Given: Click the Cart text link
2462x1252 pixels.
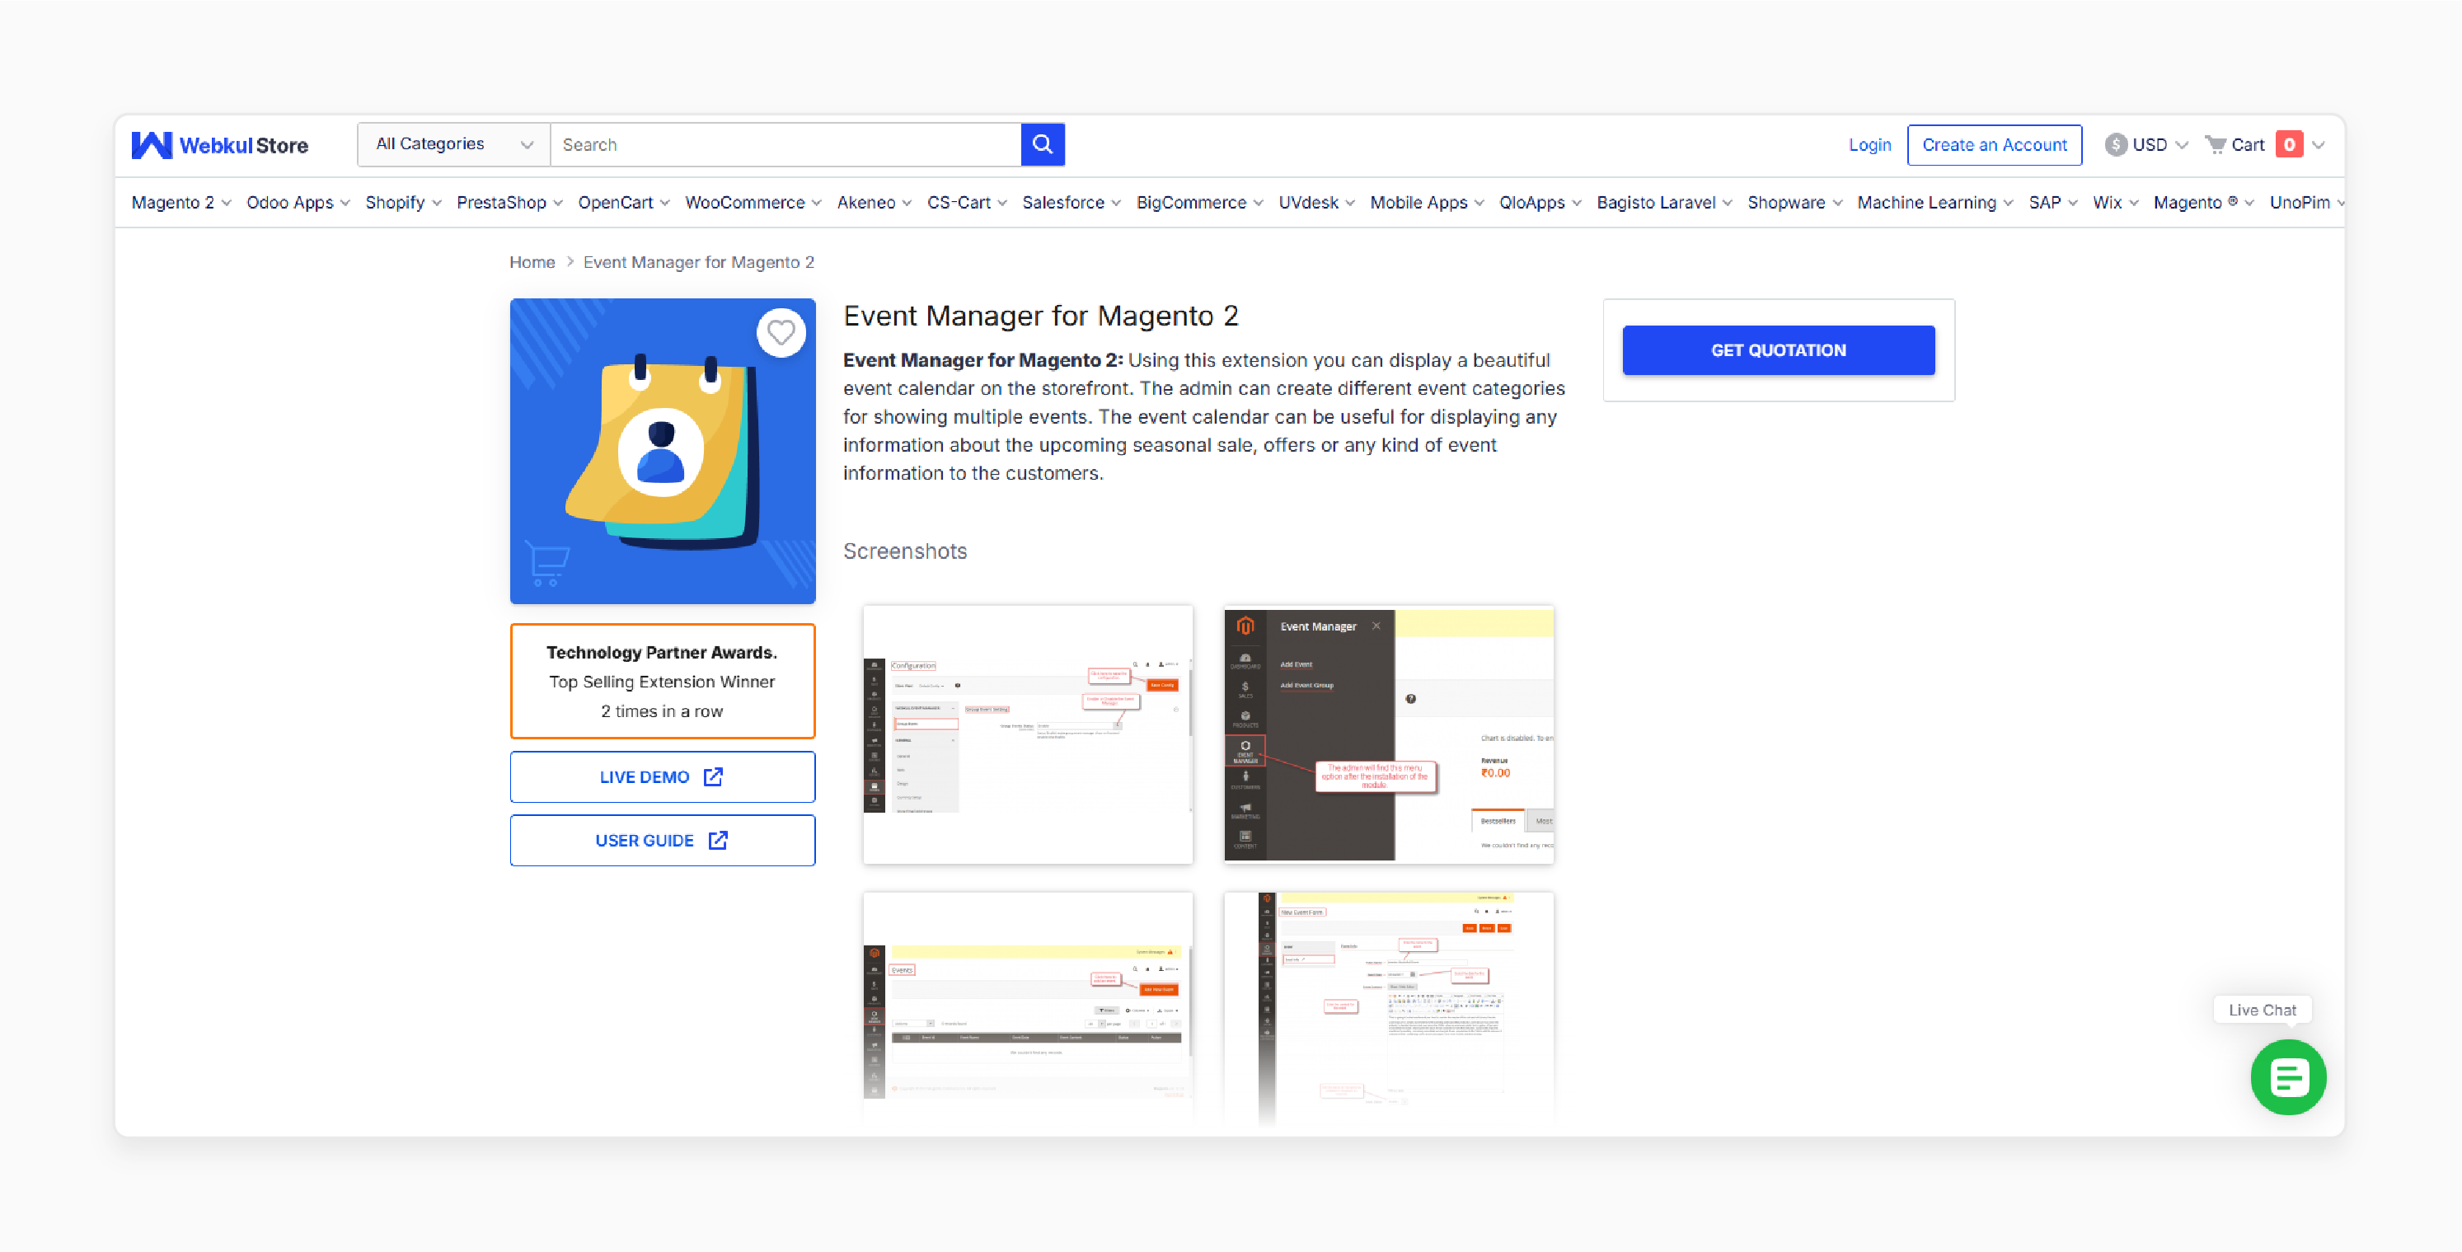Looking at the screenshot, I should pyautogui.click(x=2248, y=144).
